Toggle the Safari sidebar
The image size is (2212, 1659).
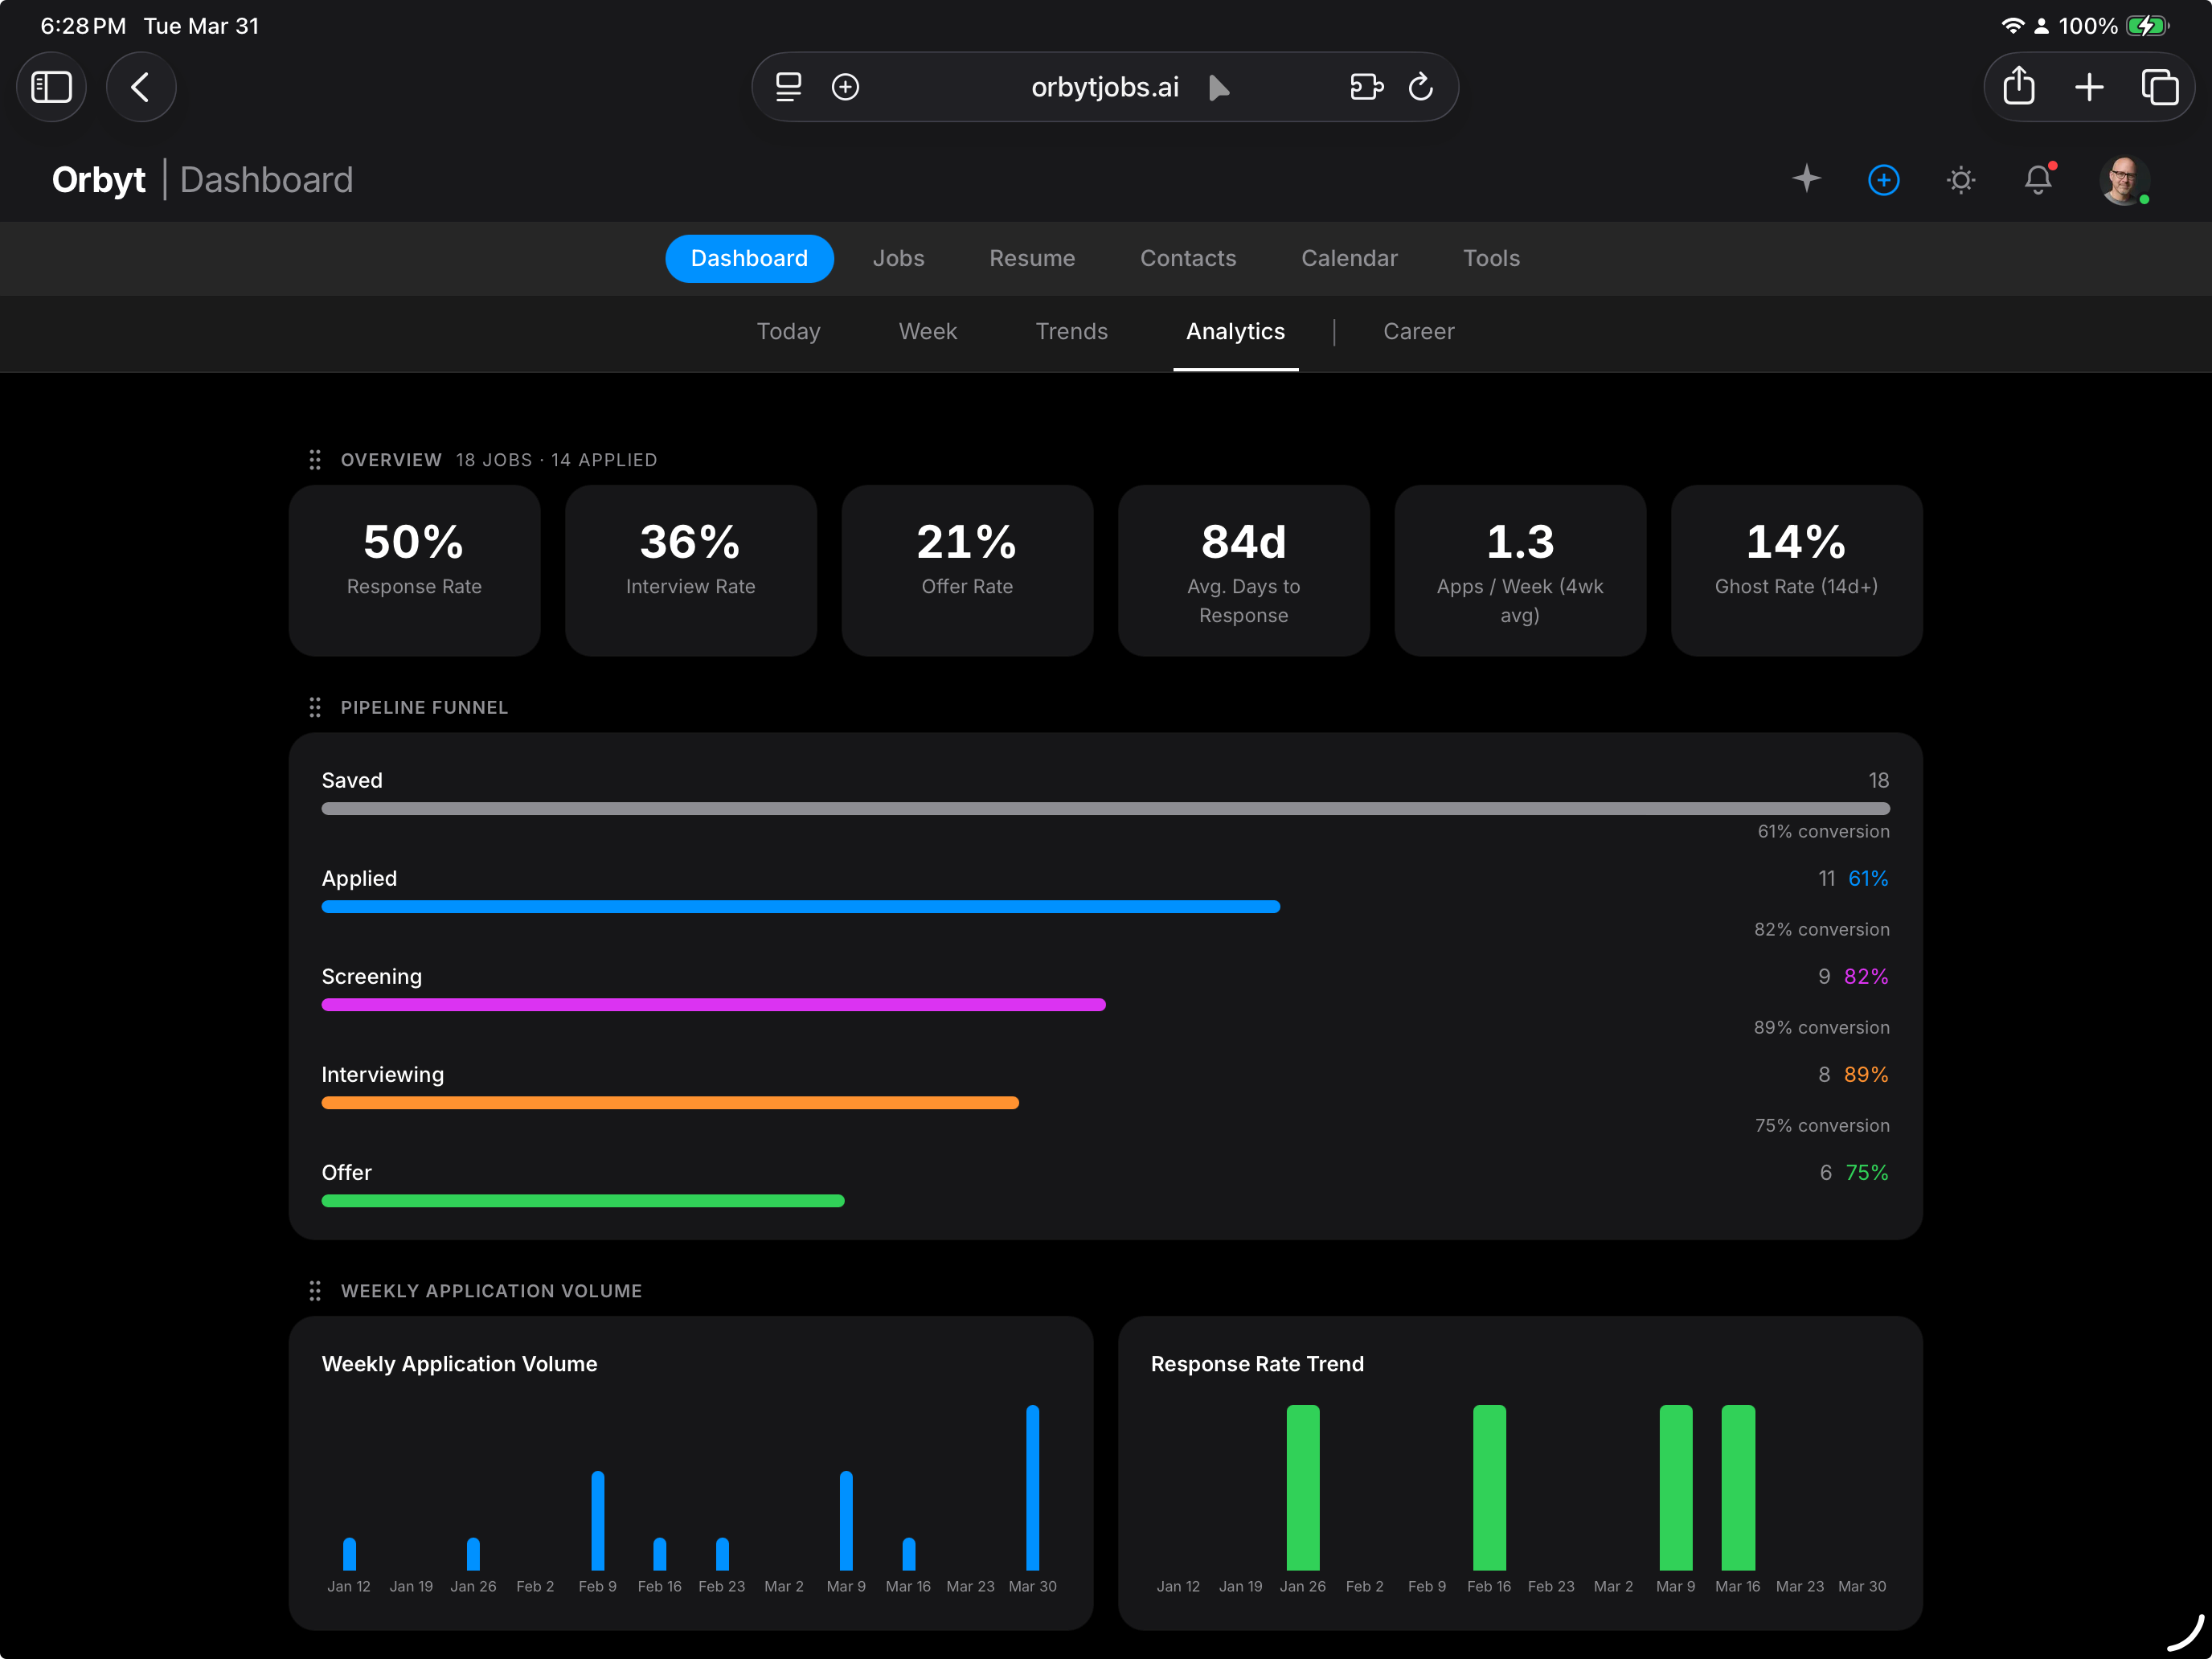[x=51, y=87]
